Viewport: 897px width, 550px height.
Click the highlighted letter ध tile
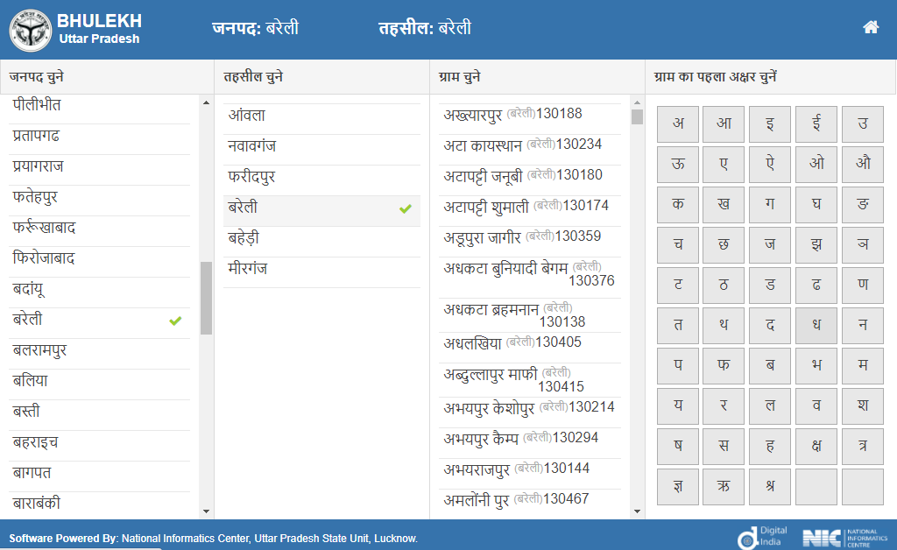click(816, 325)
